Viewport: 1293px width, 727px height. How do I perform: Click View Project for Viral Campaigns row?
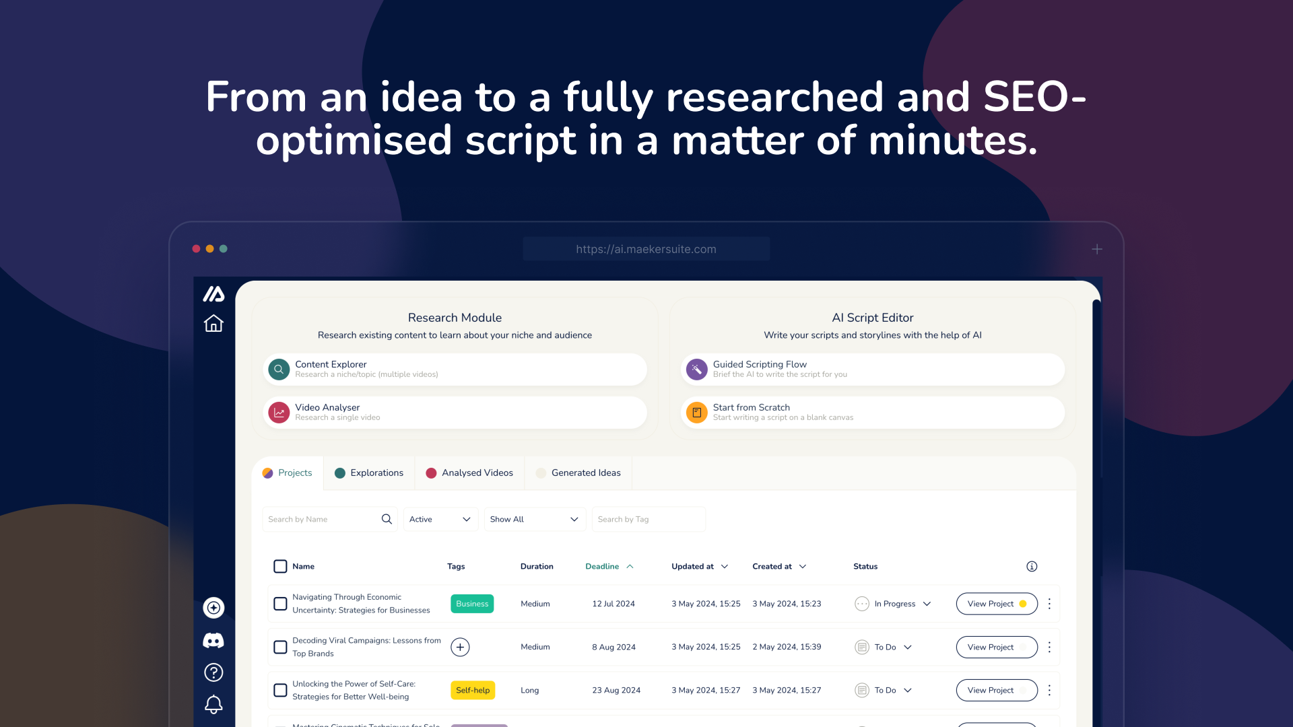coord(992,646)
